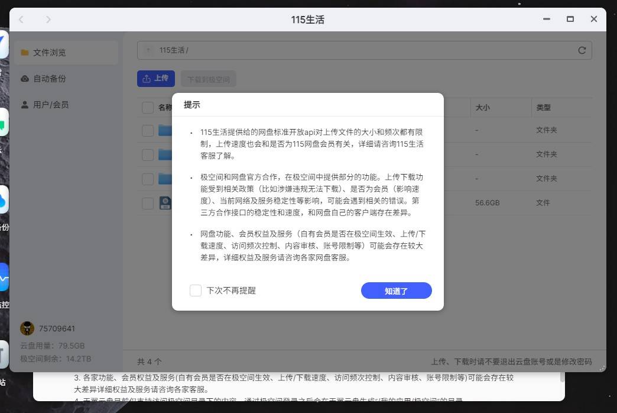
Task: Click the 56.6GB size cell
Action: [487, 203]
